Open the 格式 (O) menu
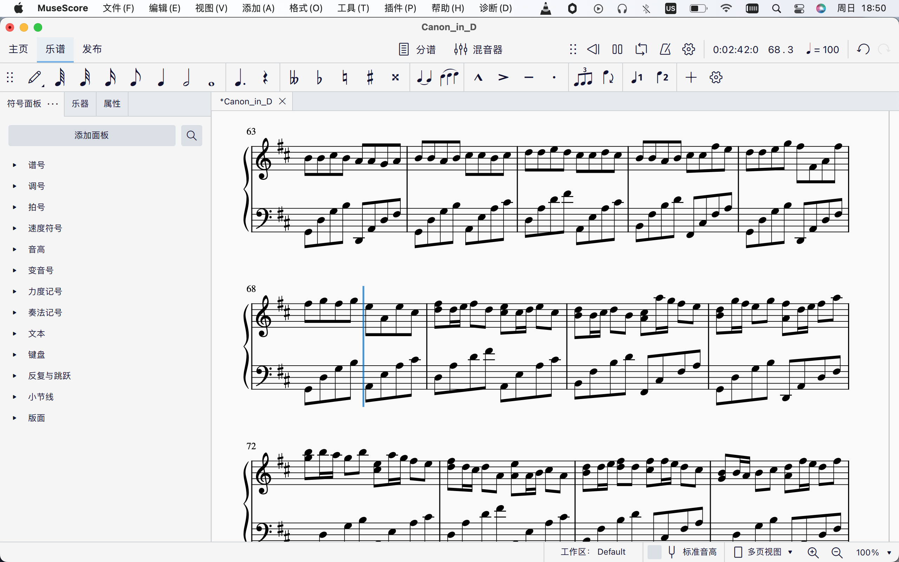The width and height of the screenshot is (899, 562). pyautogui.click(x=306, y=8)
